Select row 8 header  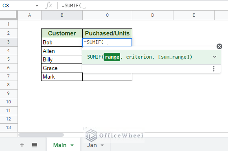[x=9, y=85]
